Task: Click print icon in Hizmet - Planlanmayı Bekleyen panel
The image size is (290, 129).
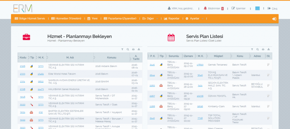Action: (133, 49)
